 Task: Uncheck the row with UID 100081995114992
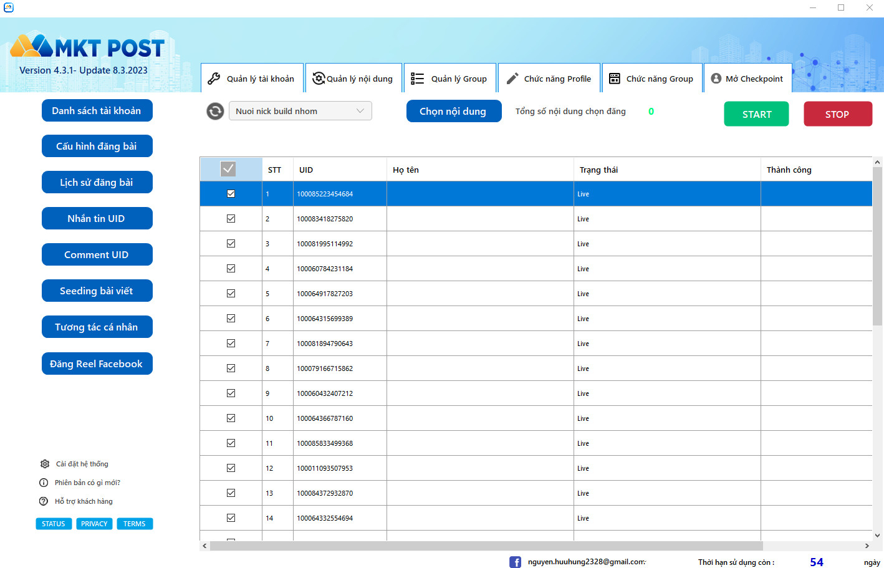coord(231,244)
